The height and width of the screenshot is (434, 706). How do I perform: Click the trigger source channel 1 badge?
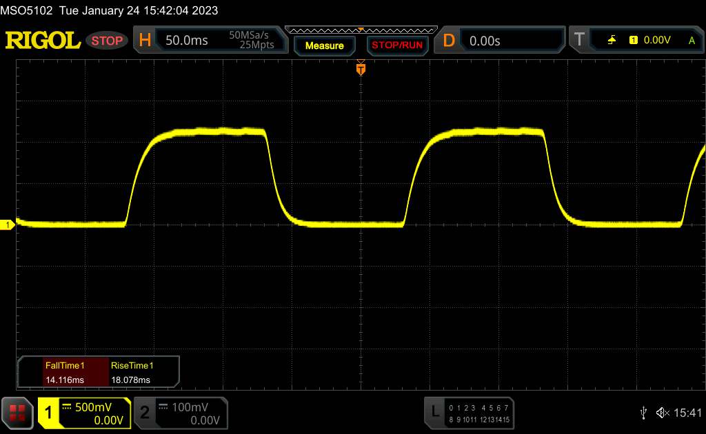pos(634,40)
